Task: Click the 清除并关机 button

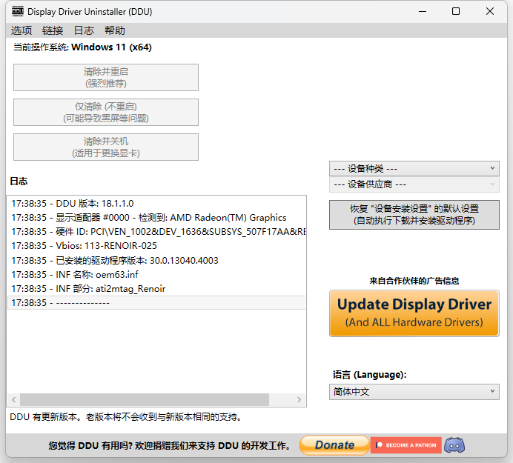Action: click(x=106, y=147)
